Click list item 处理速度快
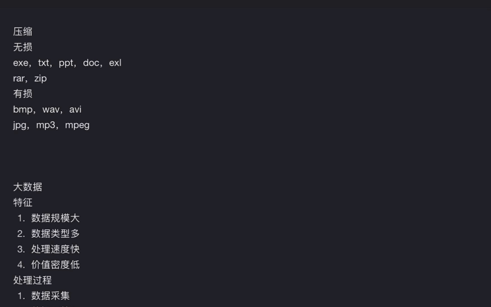Viewport: 491px width, 307px height. point(55,249)
